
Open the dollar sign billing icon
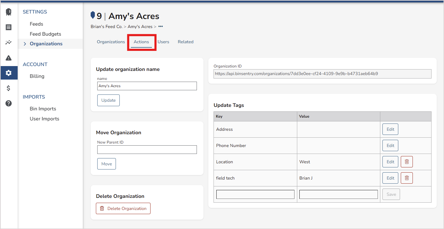(x=9, y=88)
